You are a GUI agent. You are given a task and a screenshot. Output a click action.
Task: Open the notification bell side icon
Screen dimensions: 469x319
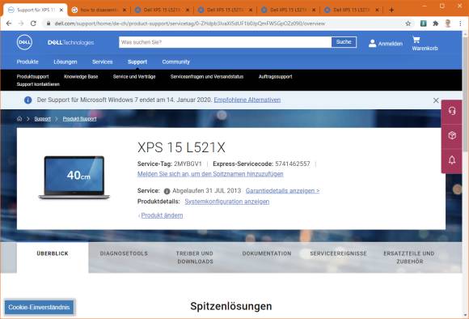[452, 159]
